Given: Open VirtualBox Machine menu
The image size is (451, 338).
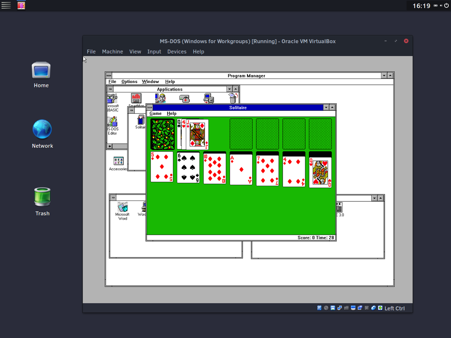Looking at the screenshot, I should pyautogui.click(x=112, y=51).
